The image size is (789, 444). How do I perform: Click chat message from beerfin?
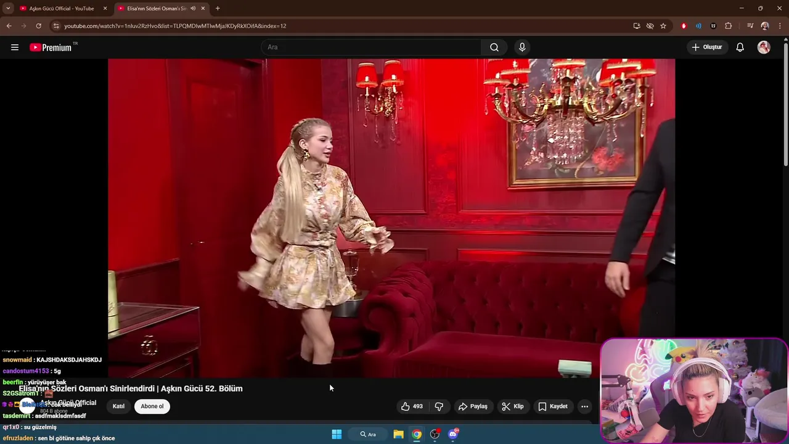point(35,382)
